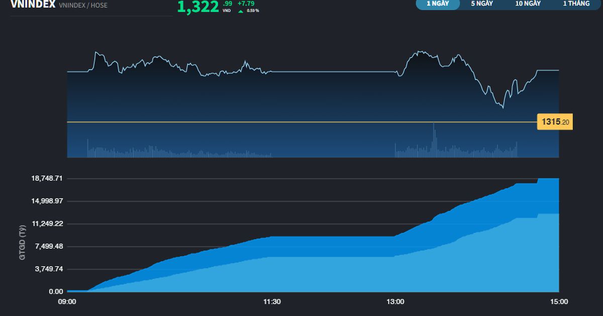The width and height of the screenshot is (603, 316).
Task: Click the 18,748.71 y-axis label
Action: tap(48, 179)
